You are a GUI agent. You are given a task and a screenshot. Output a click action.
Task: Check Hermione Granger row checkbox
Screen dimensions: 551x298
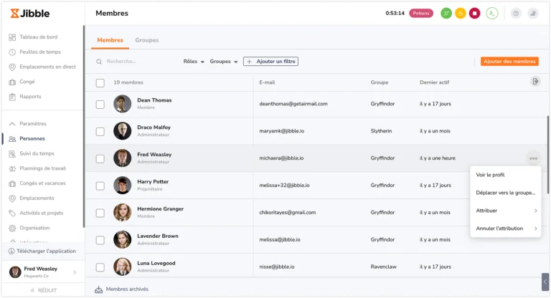coord(100,213)
